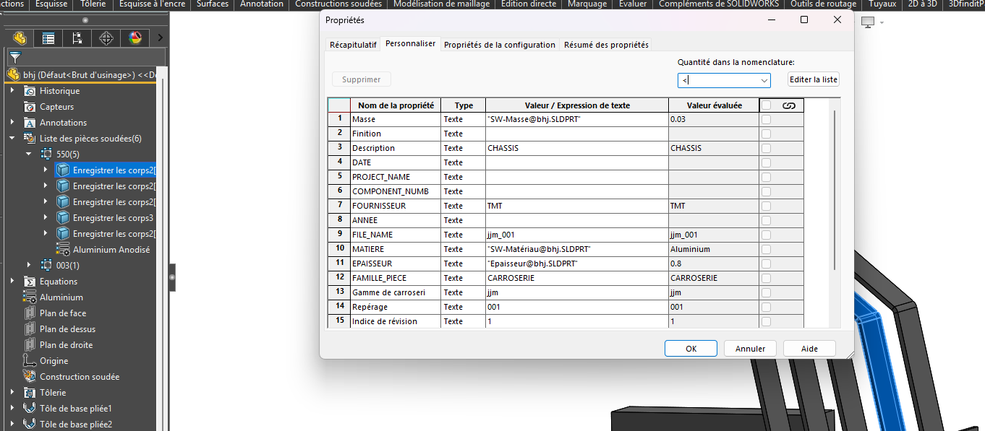Switch to the Récapitulatif tab
Screen dimensions: 985x431
353,45
